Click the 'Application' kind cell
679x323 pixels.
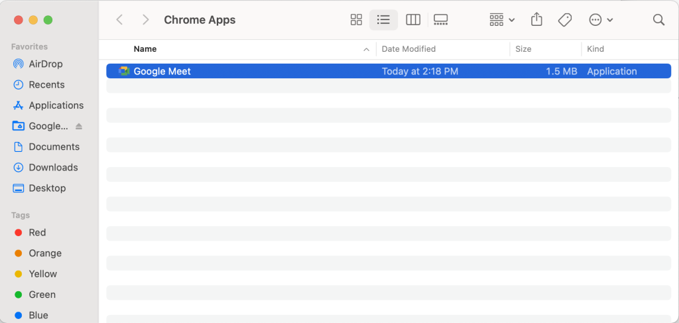[612, 72]
